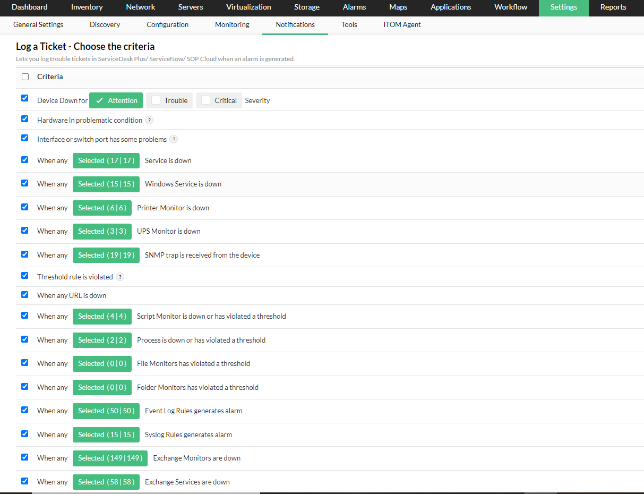Image resolution: width=644 pixels, height=494 pixels.
Task: Toggle the SNMP trap is received checkbox
Action: (x=24, y=254)
